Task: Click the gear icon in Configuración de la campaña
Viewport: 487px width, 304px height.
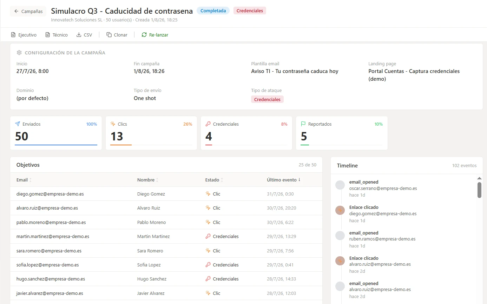Action: tap(19, 53)
